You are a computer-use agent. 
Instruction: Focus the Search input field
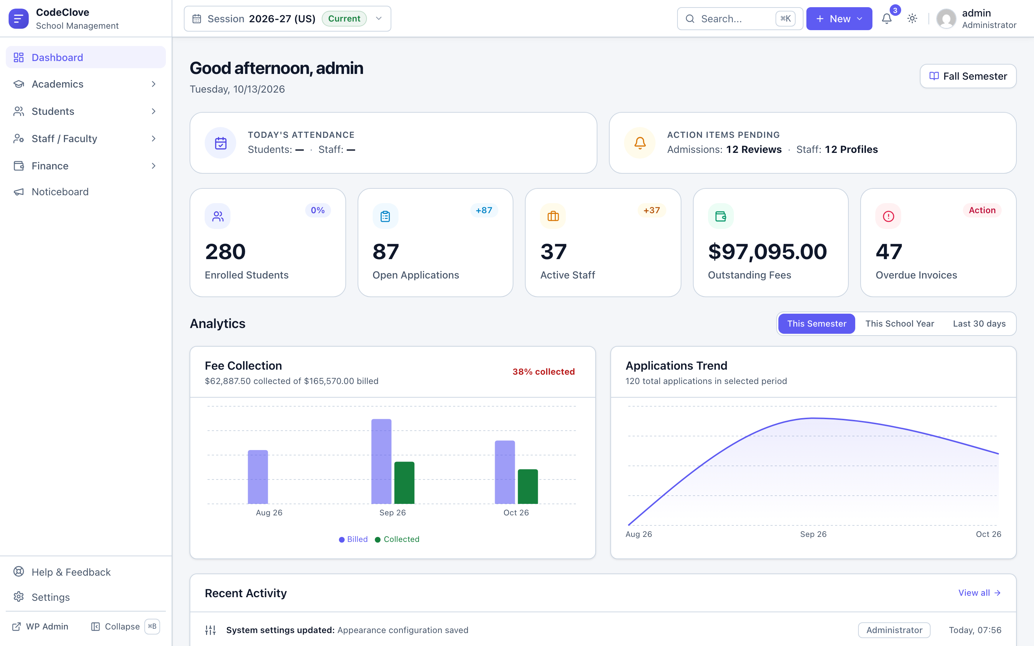(740, 19)
